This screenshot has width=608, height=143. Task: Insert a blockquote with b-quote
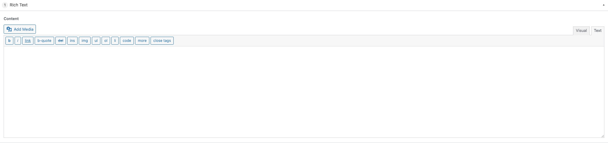click(44, 41)
